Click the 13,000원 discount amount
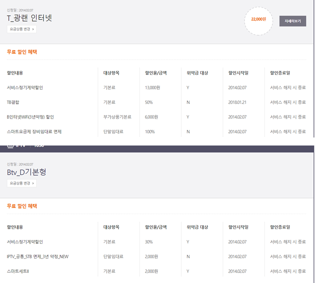The height and width of the screenshot is (283, 315). click(151, 87)
